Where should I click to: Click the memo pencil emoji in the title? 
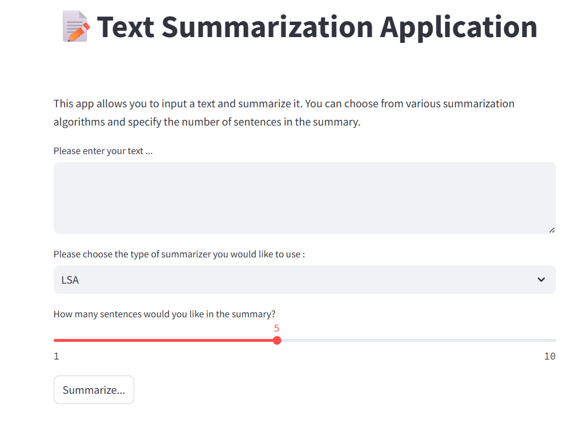[76, 27]
